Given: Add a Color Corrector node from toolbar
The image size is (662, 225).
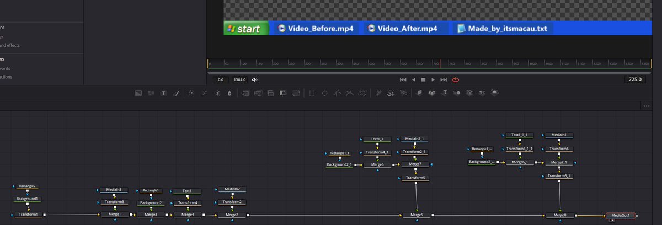Looking at the screenshot, I should [191, 93].
